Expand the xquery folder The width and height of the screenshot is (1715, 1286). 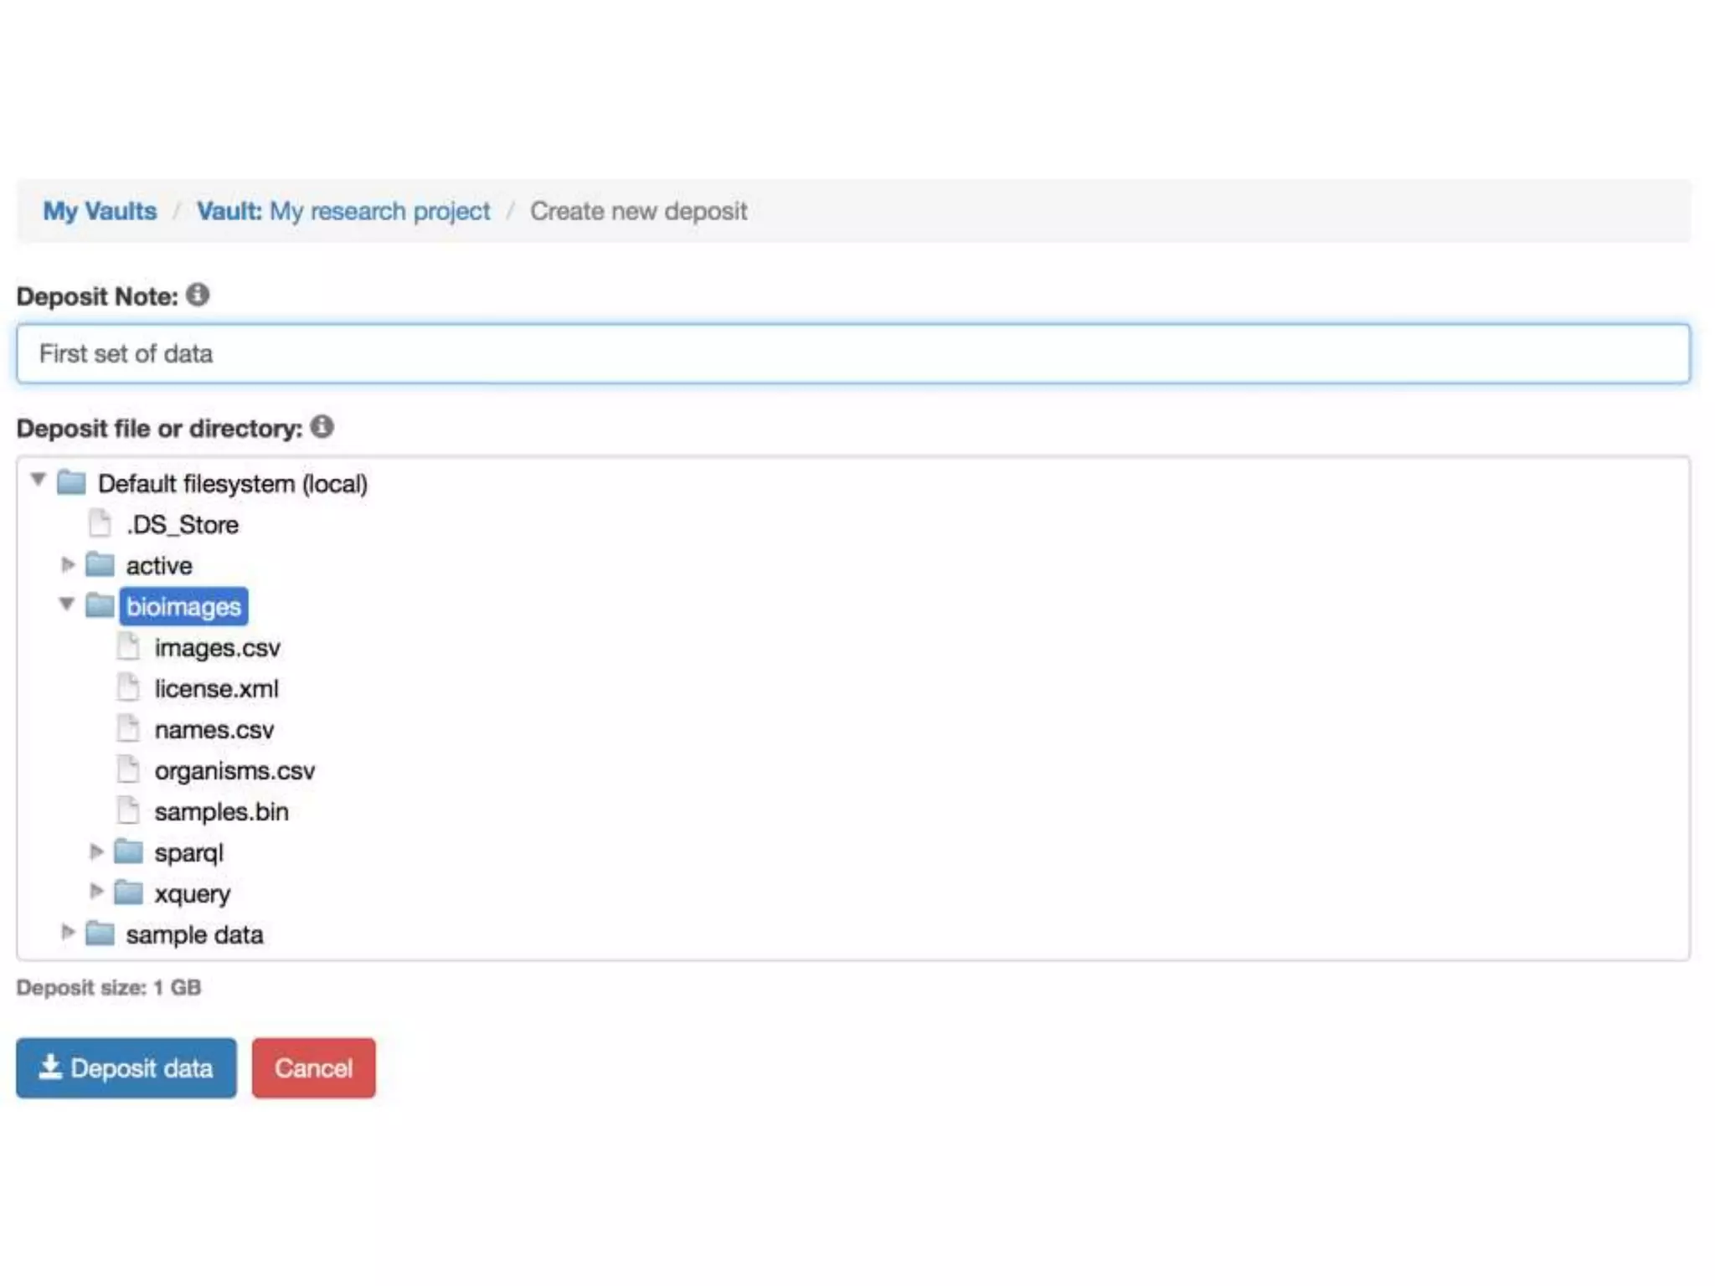pos(96,892)
